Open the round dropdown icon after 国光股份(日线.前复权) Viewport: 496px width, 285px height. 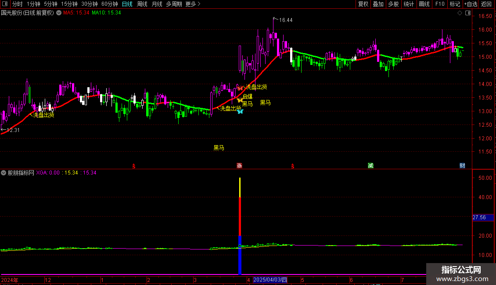[x=59, y=13]
